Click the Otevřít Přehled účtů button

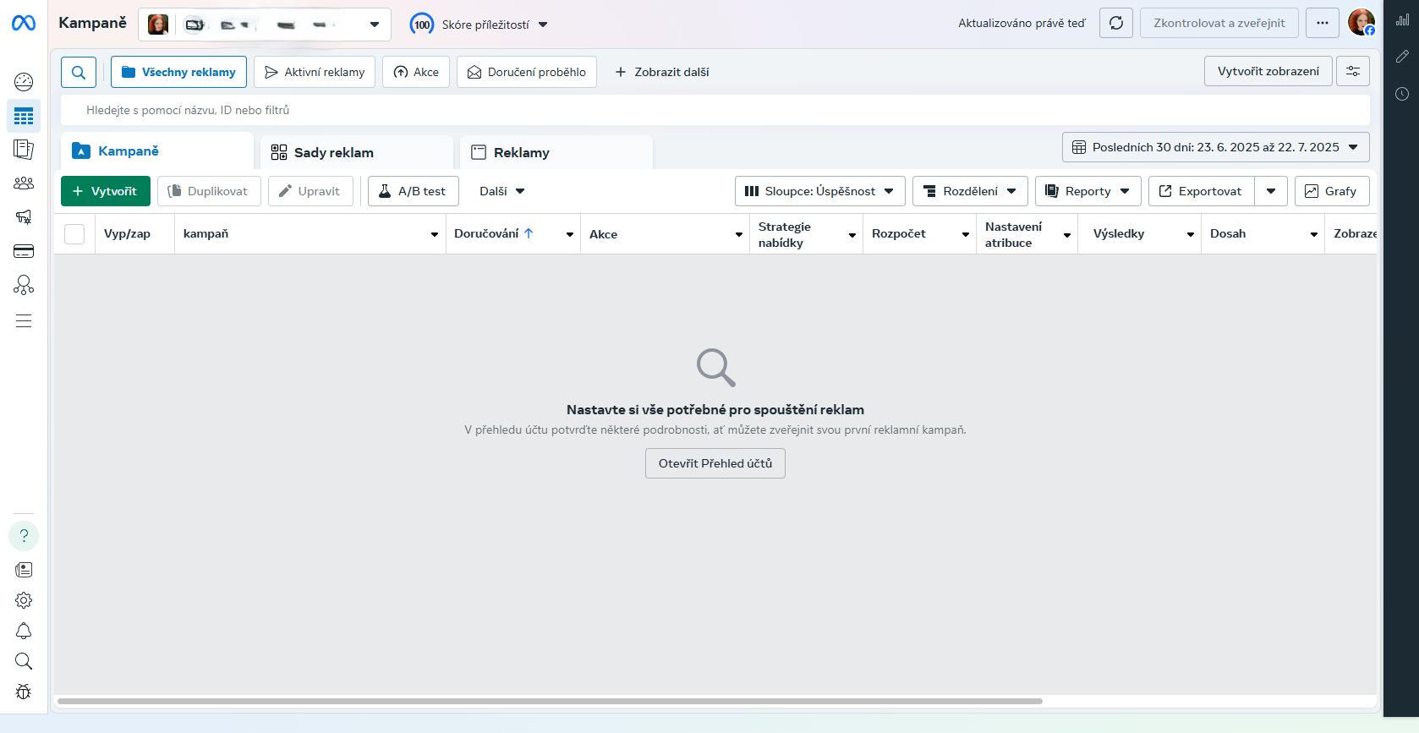[715, 463]
